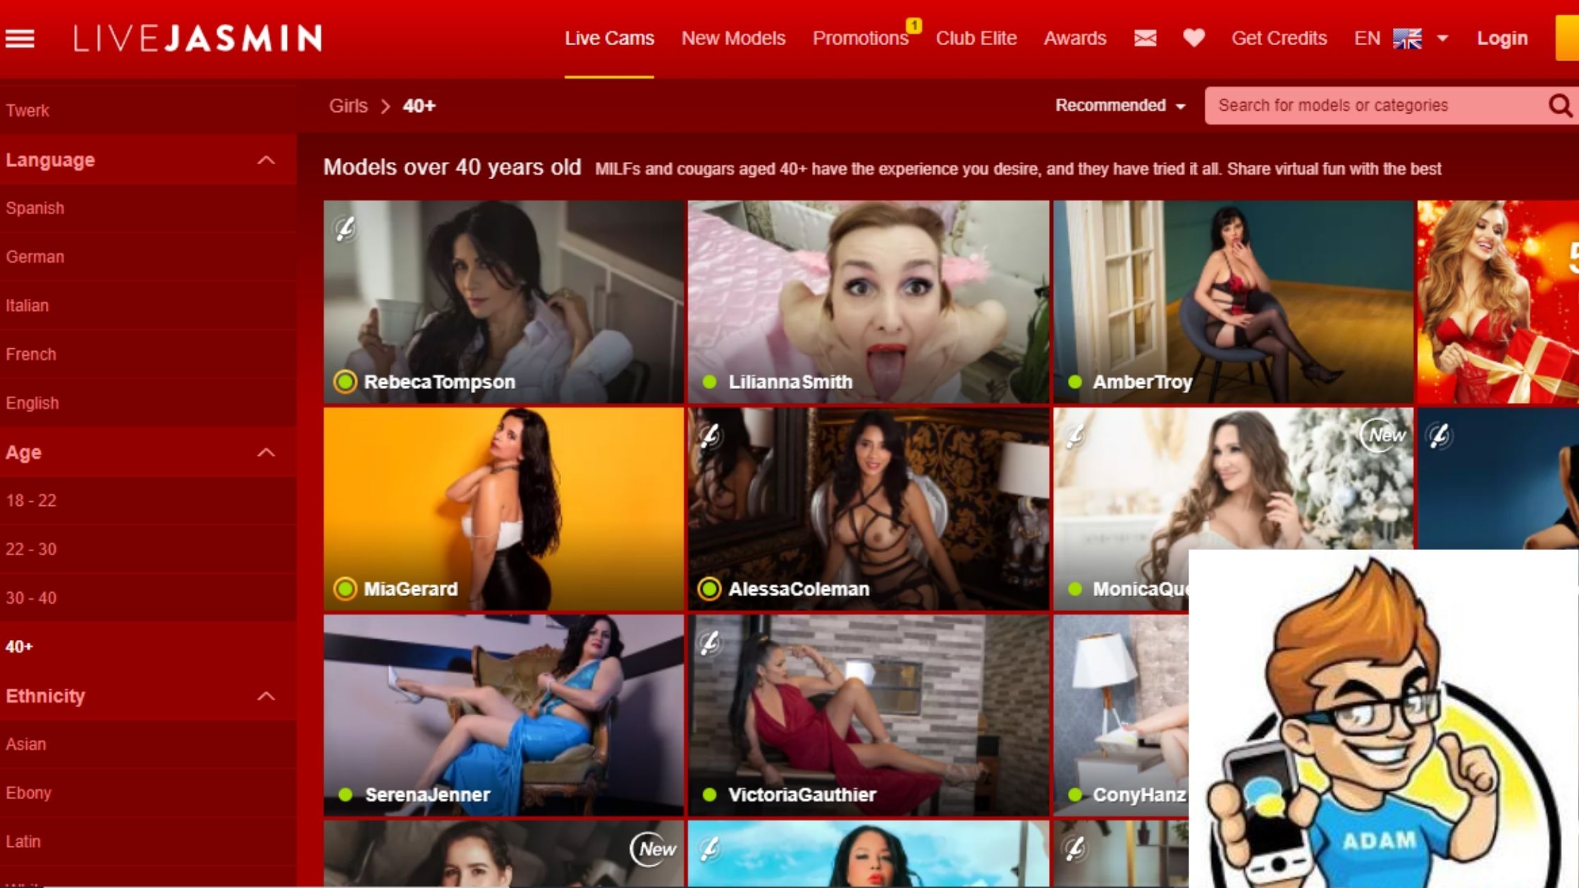The image size is (1579, 888).
Task: Click the toy icon on AlessaColeman's card
Action: click(709, 435)
